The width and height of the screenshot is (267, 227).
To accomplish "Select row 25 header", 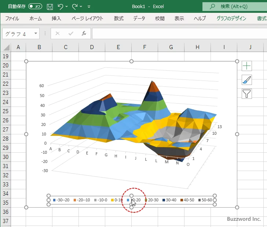I will [6, 111].
